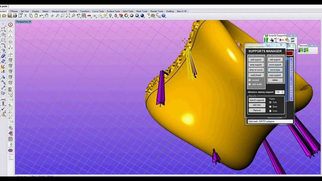Click the add new branch button

click(x=257, y=105)
